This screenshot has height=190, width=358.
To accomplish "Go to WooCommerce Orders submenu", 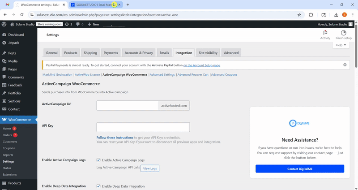I will 7,135.
